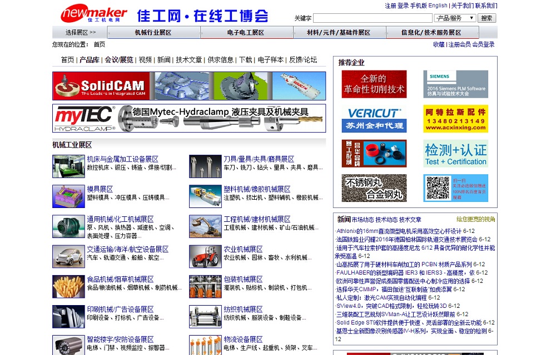Open the logistics equipment hoist thumbnail
The width and height of the screenshot is (556, 355).
coord(205,345)
